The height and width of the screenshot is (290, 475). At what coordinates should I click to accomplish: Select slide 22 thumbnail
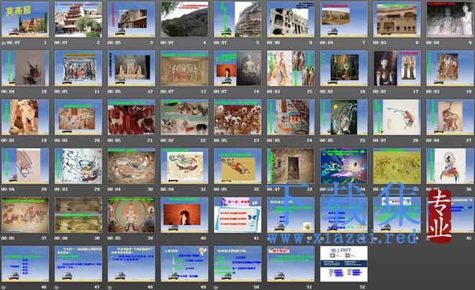pos(184,117)
